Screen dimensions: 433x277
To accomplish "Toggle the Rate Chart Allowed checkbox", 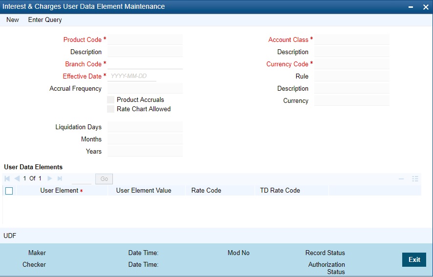I will [x=111, y=109].
